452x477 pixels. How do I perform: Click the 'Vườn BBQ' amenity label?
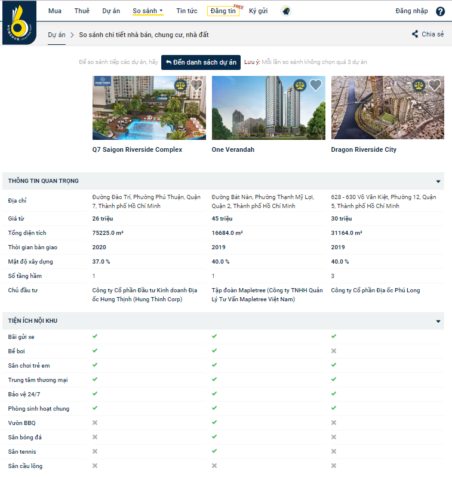pos(22,423)
